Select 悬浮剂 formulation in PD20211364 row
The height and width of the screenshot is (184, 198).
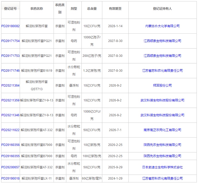pyautogui.click(x=74, y=86)
